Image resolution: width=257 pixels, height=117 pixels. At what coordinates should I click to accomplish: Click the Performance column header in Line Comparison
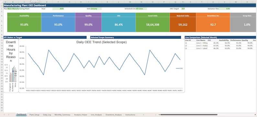(236, 40)
